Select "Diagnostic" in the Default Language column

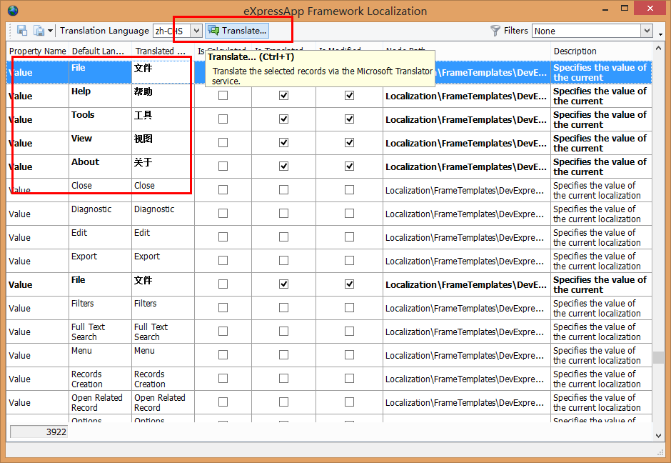click(100, 214)
